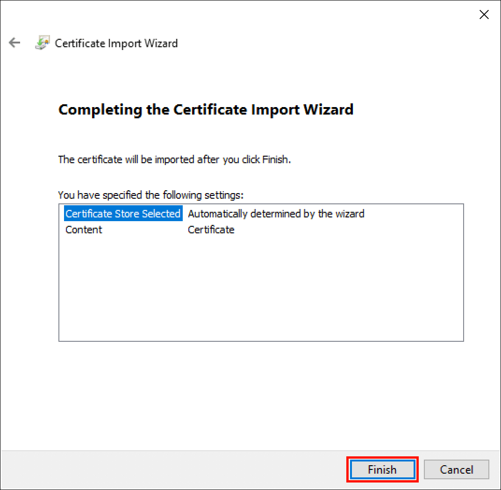Click the blank gray footer left of Finish
The height and width of the screenshot is (490, 501).
click(173, 469)
